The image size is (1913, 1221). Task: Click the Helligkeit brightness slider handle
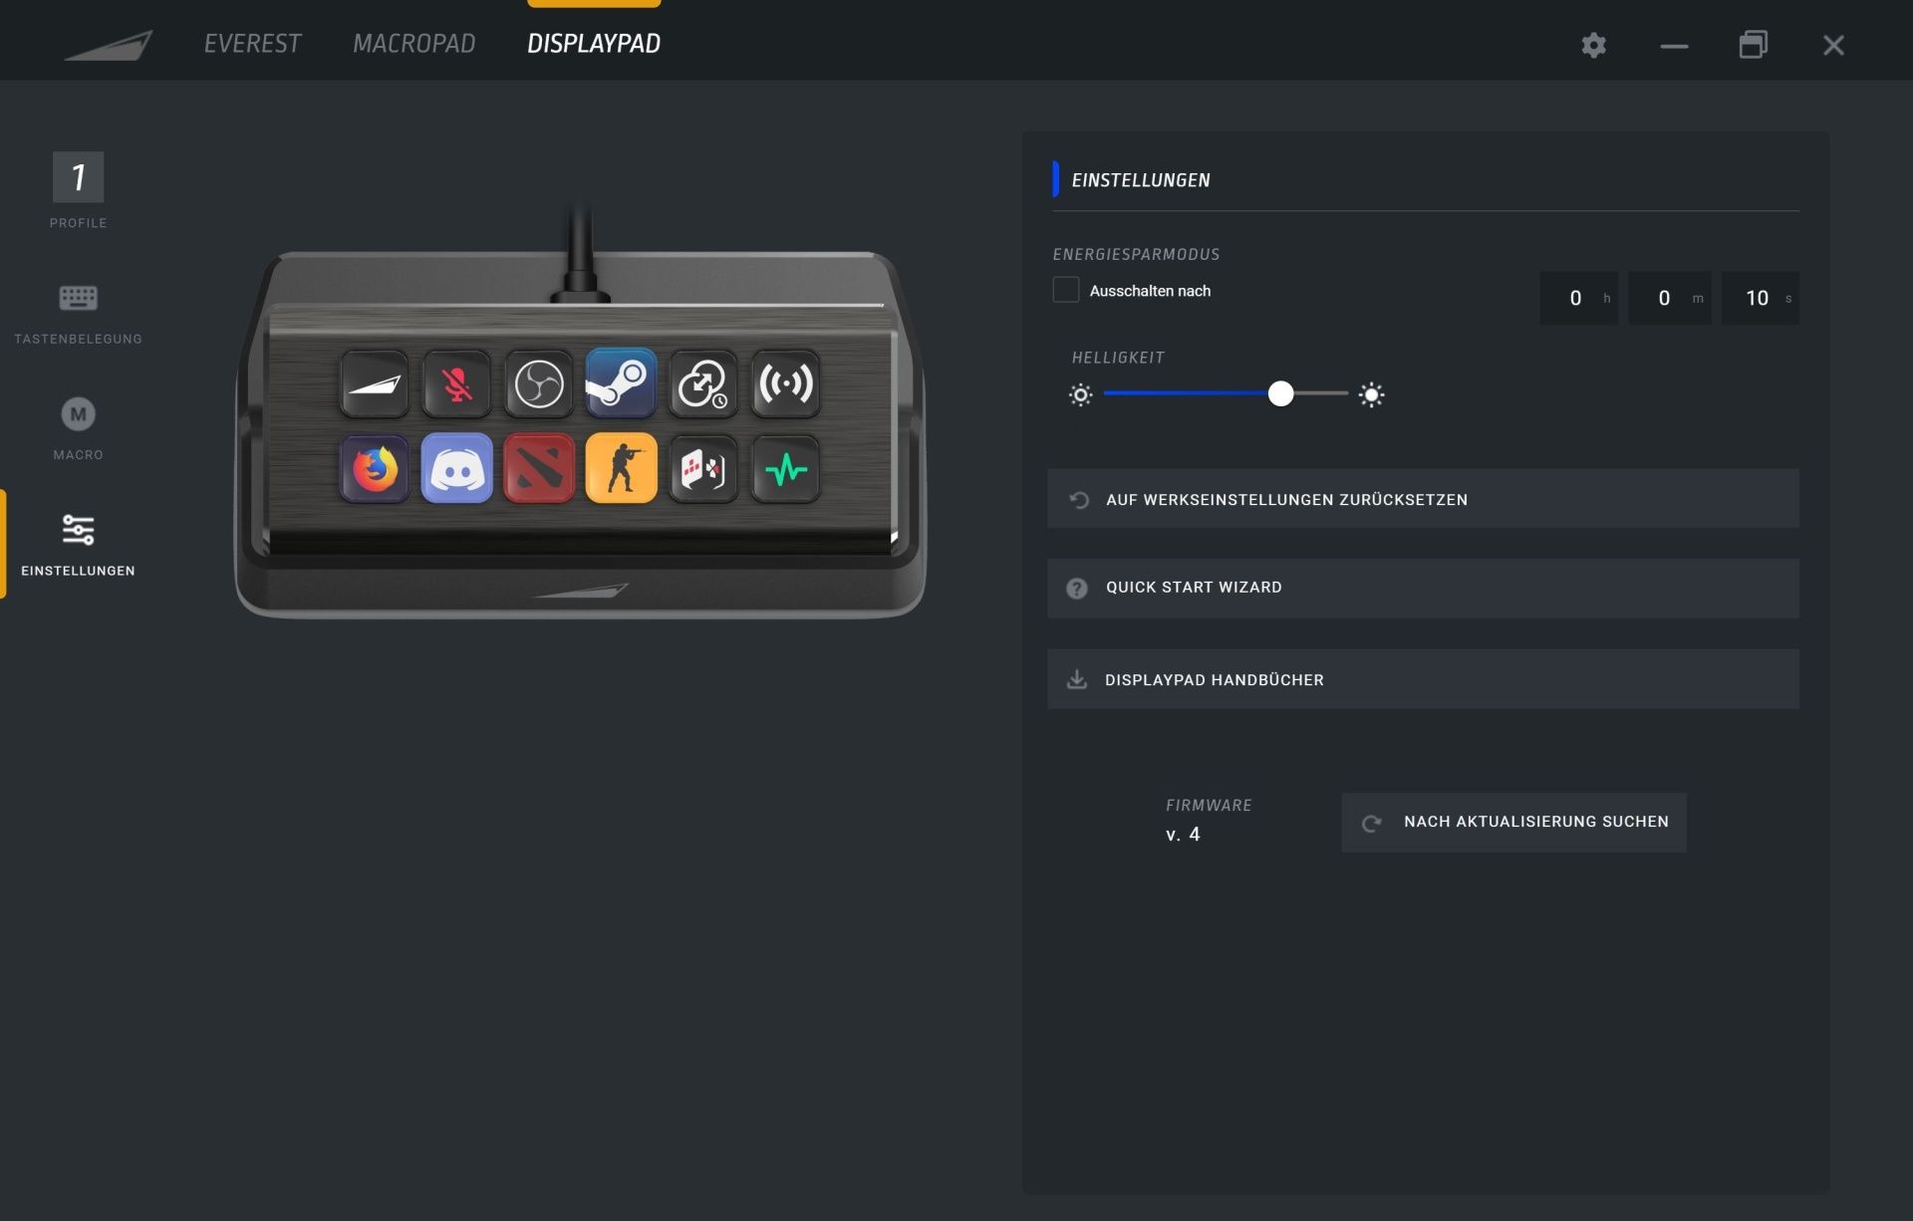(1280, 393)
